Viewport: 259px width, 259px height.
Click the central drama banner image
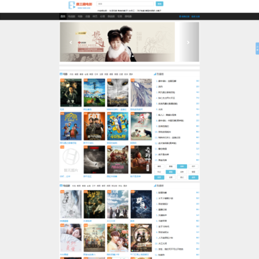[x=117, y=42]
